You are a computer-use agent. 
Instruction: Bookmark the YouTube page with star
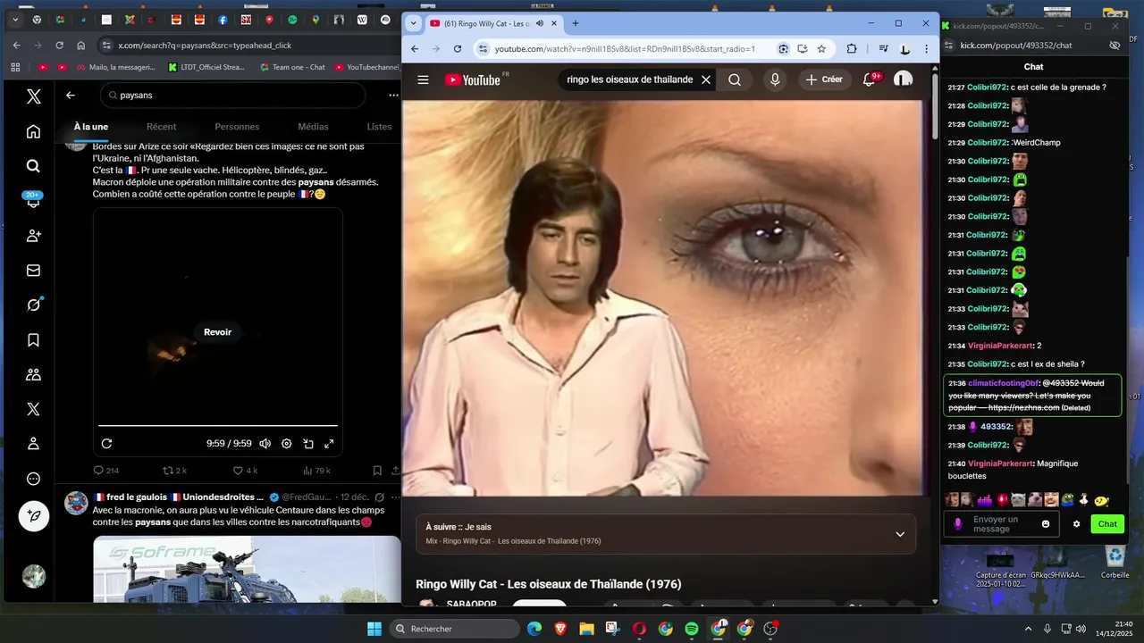821,48
